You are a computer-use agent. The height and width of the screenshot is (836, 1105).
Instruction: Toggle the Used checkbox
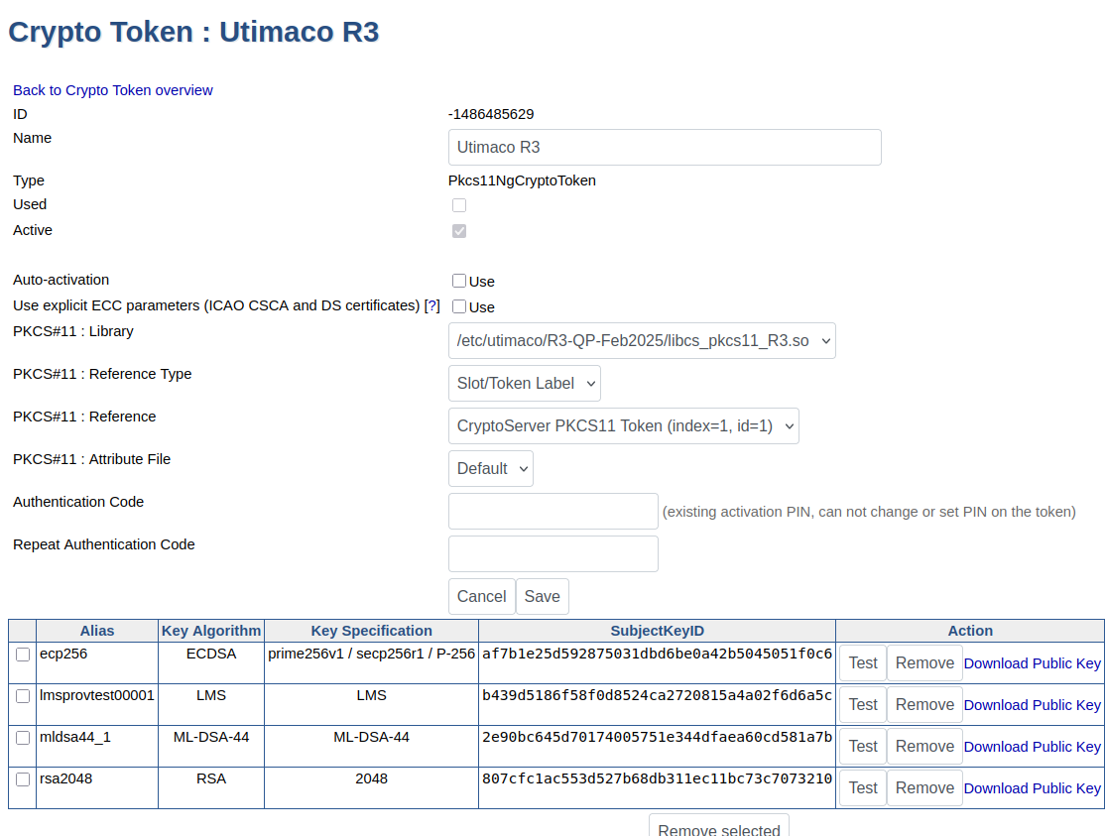[x=459, y=205]
